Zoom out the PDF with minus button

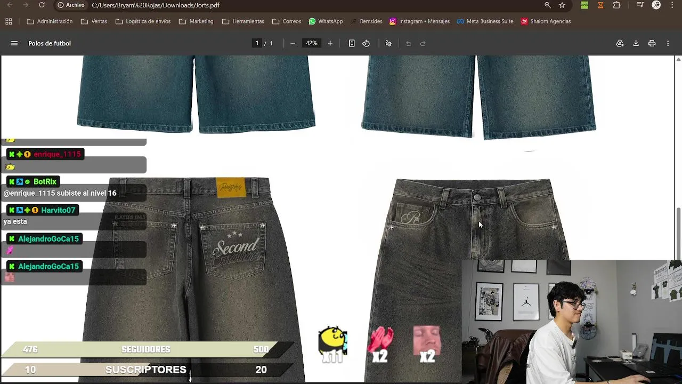(293, 43)
